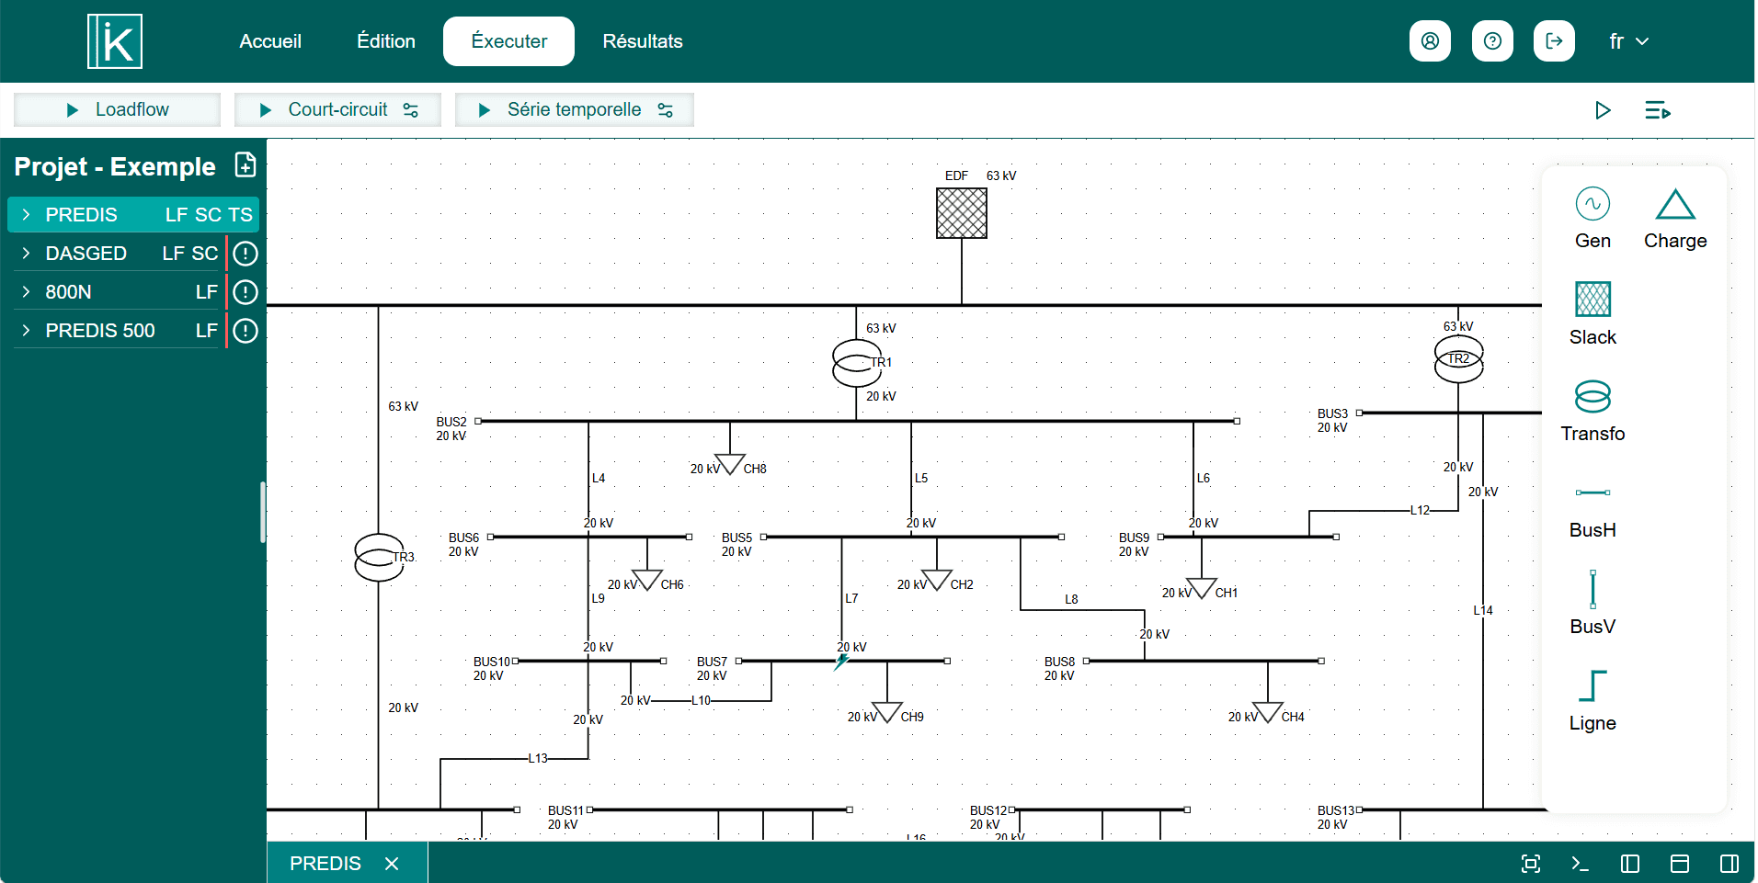Click the PREDIS 500 warning icon

pos(245,331)
